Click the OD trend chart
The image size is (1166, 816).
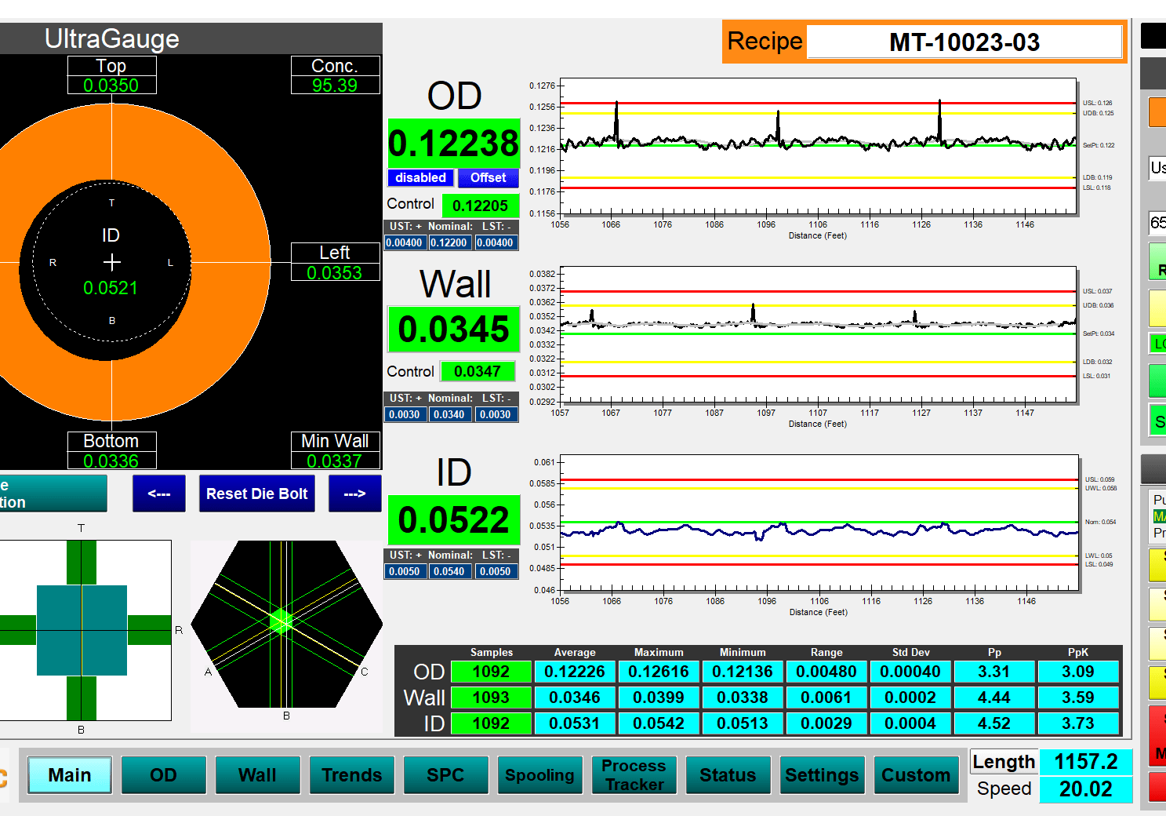point(818,147)
